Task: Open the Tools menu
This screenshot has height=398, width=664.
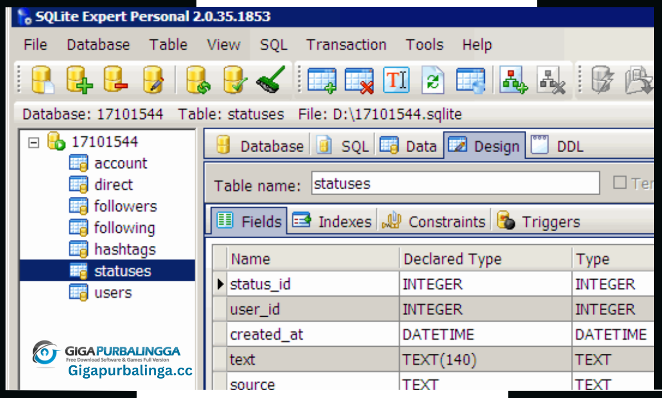Action: 424,45
